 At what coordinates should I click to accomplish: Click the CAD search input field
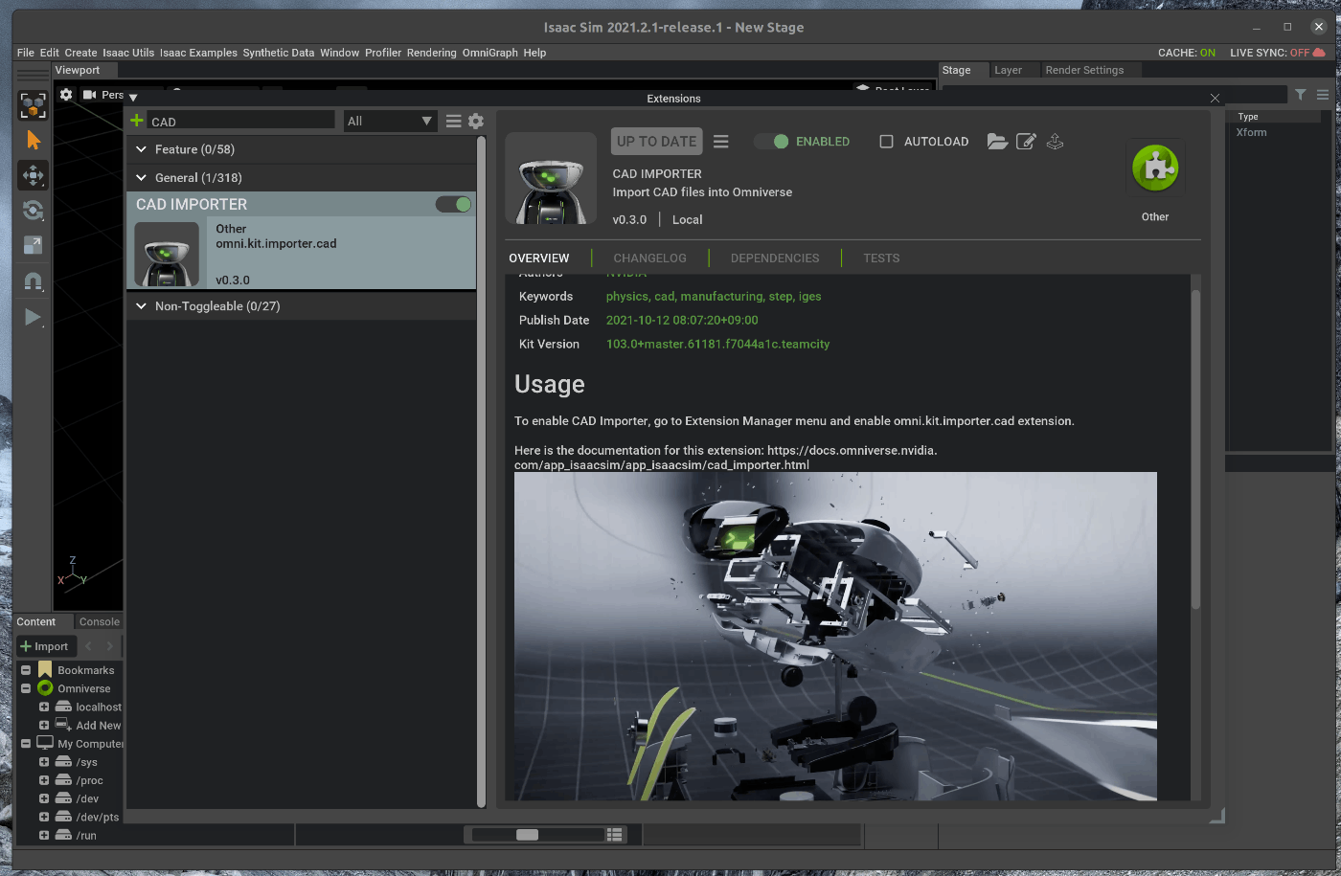(241, 121)
